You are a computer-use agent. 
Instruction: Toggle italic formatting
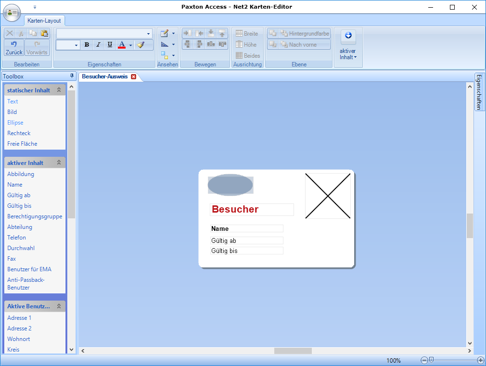click(x=98, y=45)
